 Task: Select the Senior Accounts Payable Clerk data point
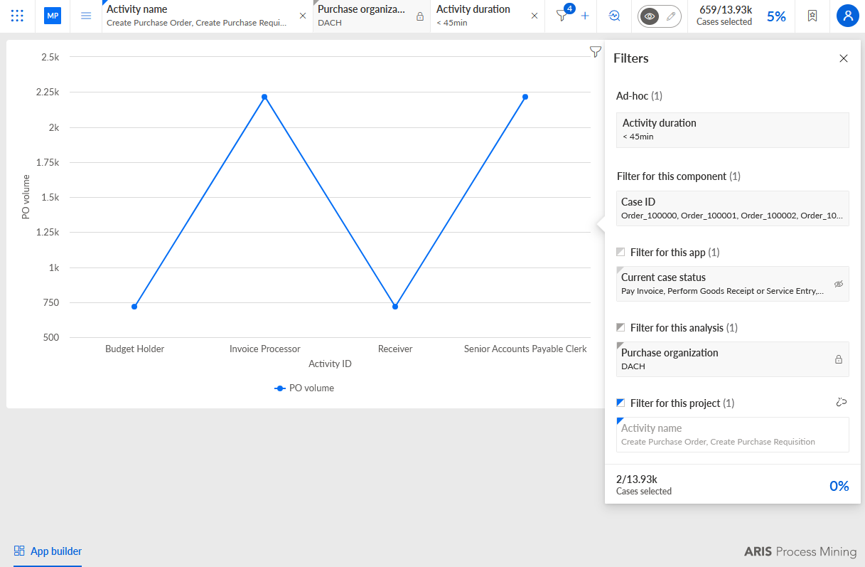pos(525,97)
